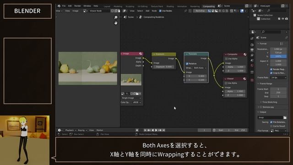293x165 pixels.
Task: Select the R channel backdrop button
Action: 220,11
